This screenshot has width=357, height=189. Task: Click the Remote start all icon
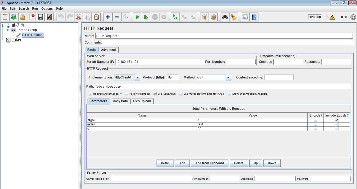point(175,17)
